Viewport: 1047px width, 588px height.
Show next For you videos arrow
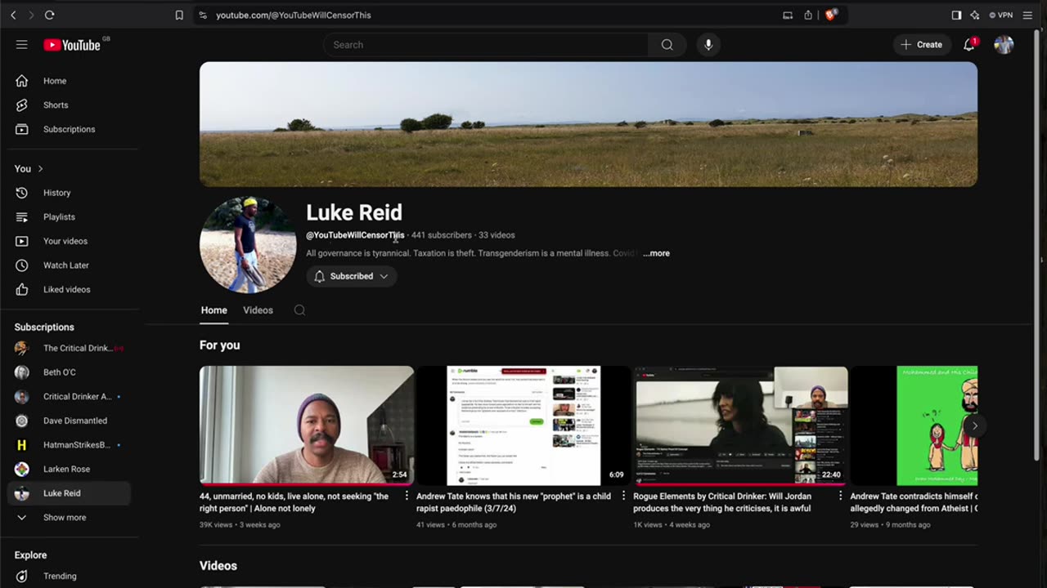974,425
